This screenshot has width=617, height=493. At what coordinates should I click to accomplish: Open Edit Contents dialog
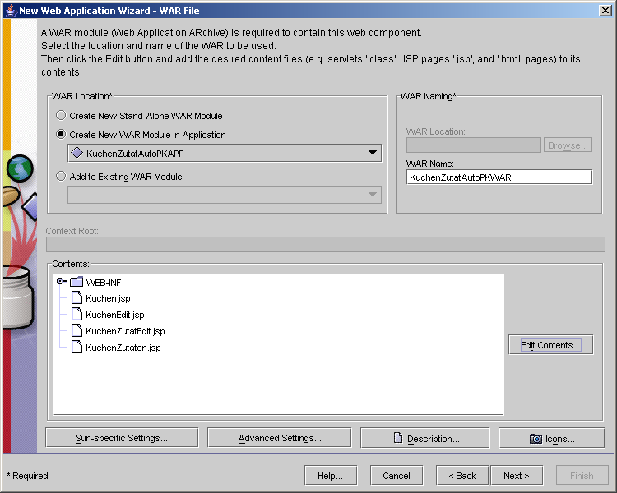point(550,345)
